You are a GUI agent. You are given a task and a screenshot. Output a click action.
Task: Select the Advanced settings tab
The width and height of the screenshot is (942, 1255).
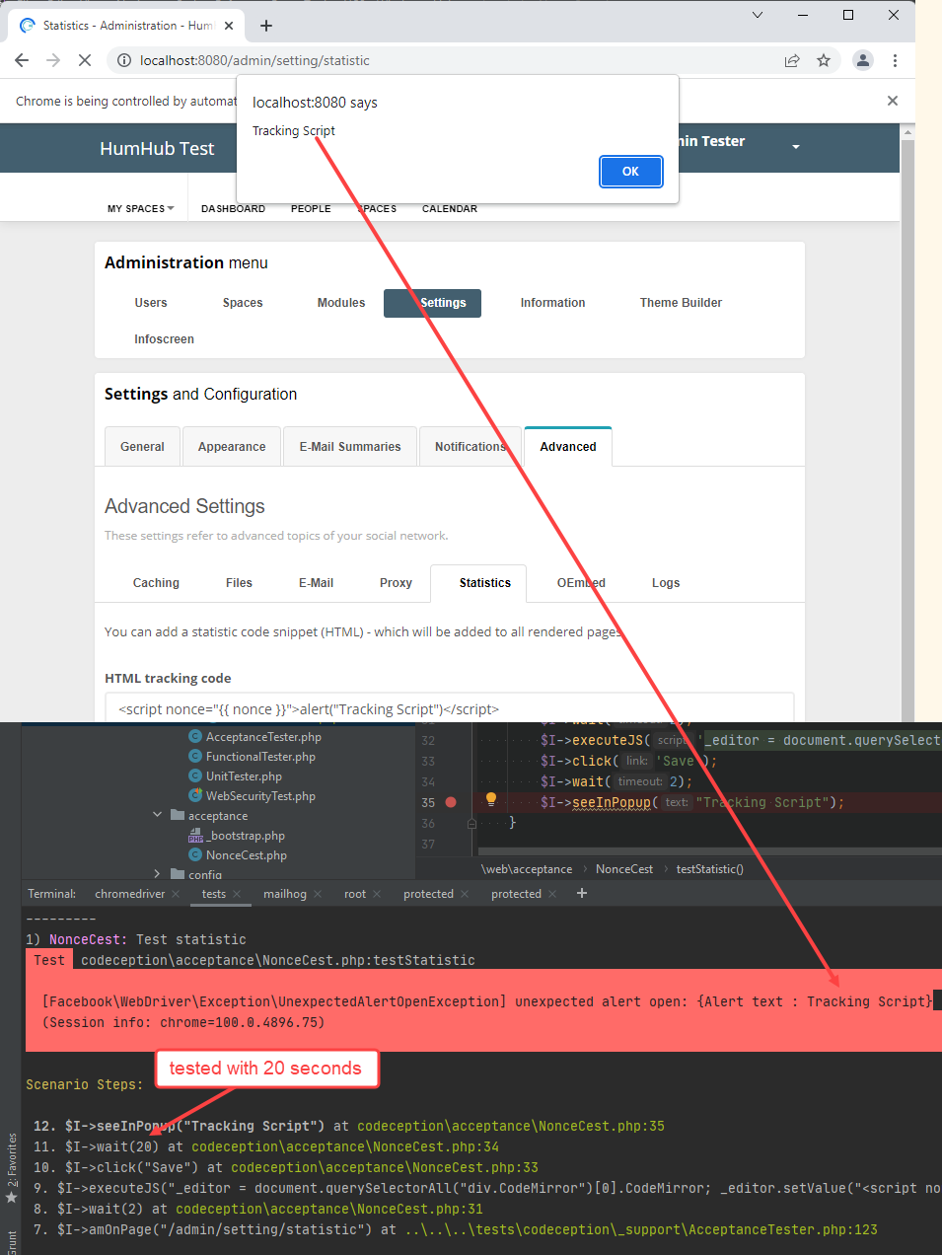(x=568, y=447)
